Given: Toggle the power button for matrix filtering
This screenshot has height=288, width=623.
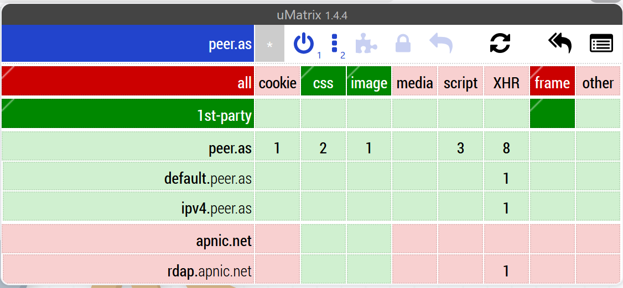Looking at the screenshot, I should point(304,44).
